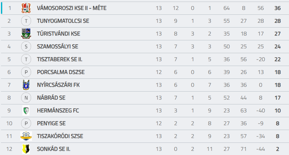289x155 pixels.
Task: Select the HERMÁNSZEG FC table row name
Action: tap(58, 110)
